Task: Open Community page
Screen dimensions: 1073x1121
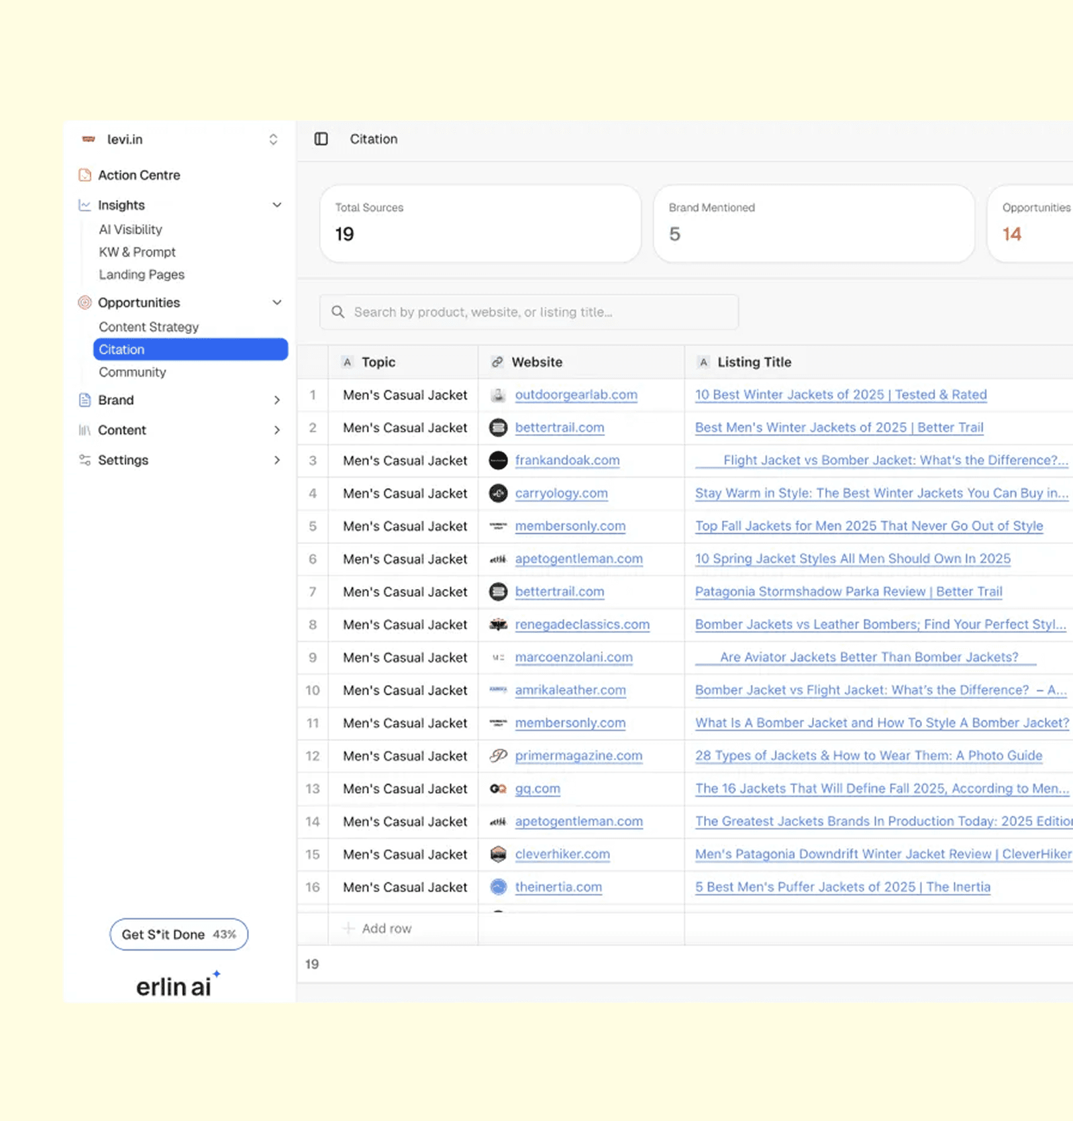Action: [x=132, y=372]
